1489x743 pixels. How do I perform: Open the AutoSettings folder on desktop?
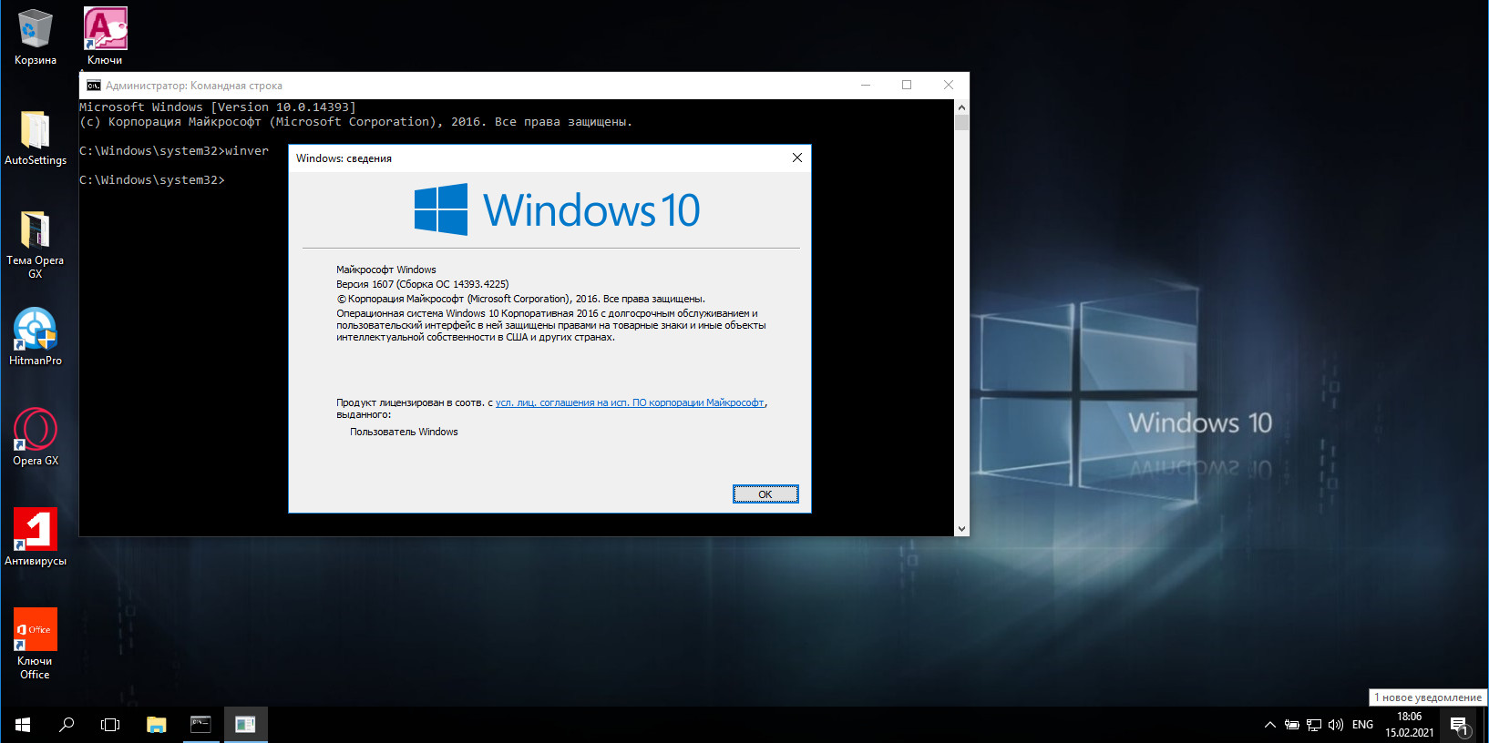click(x=35, y=130)
